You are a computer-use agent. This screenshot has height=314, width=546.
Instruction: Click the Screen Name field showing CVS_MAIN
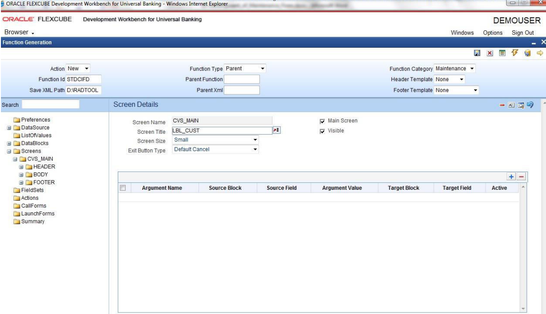coord(222,121)
